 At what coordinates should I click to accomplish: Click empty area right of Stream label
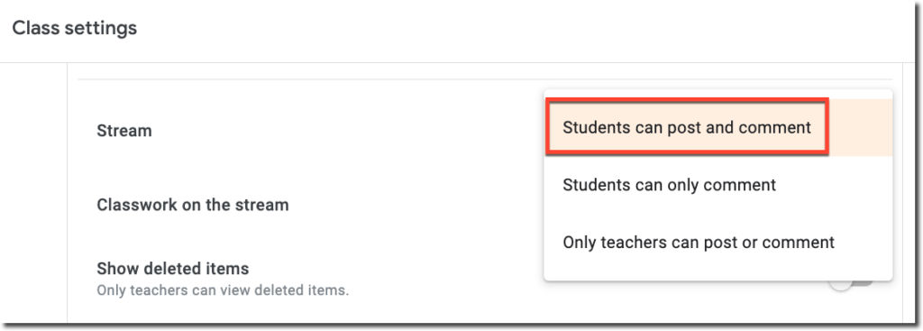coord(347,130)
